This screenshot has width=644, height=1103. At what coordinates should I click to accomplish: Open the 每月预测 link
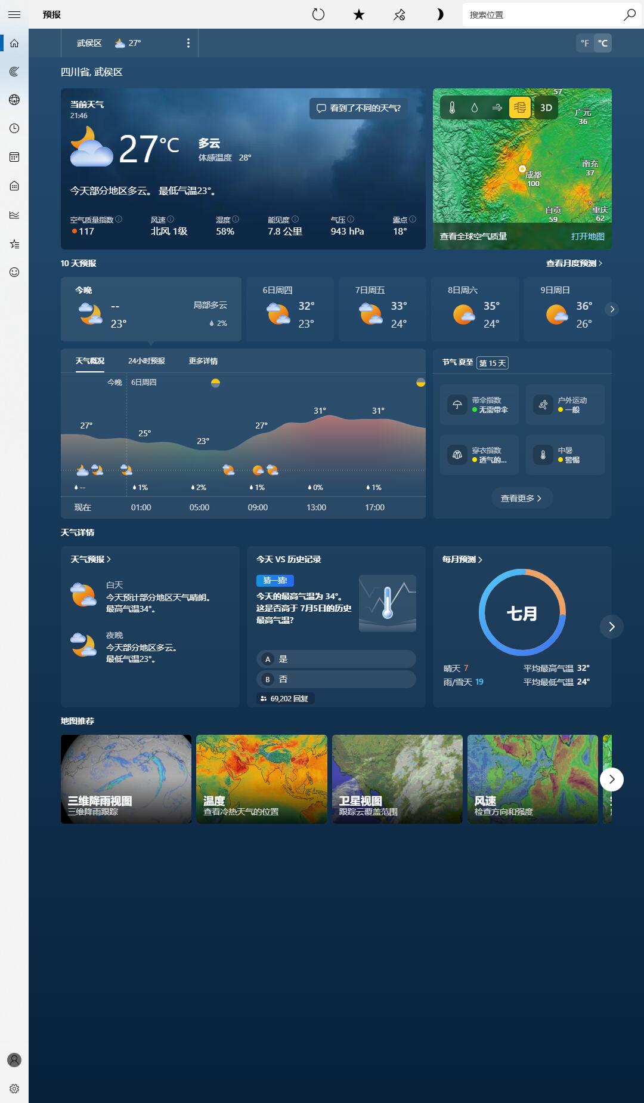(x=462, y=559)
